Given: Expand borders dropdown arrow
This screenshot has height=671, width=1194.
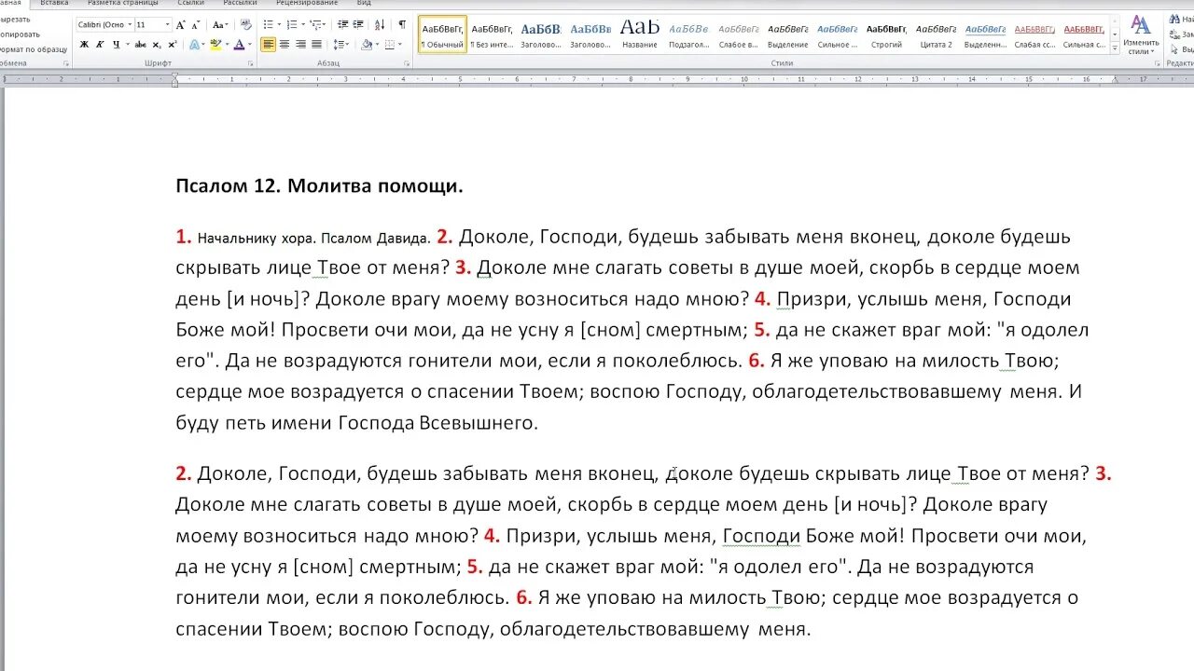Looking at the screenshot, I should click(x=400, y=45).
